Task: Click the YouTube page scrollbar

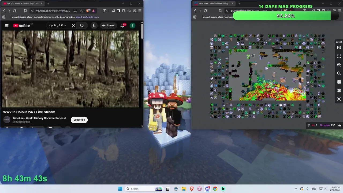Action: 142,31
